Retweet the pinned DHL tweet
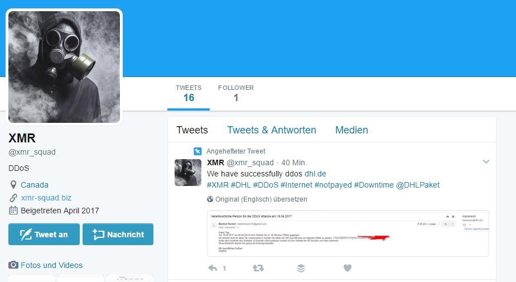 point(258,268)
